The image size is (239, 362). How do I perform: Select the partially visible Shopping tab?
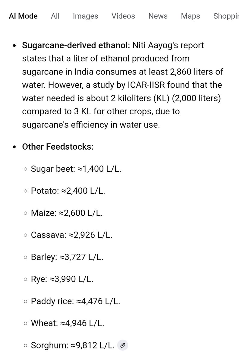click(x=226, y=16)
